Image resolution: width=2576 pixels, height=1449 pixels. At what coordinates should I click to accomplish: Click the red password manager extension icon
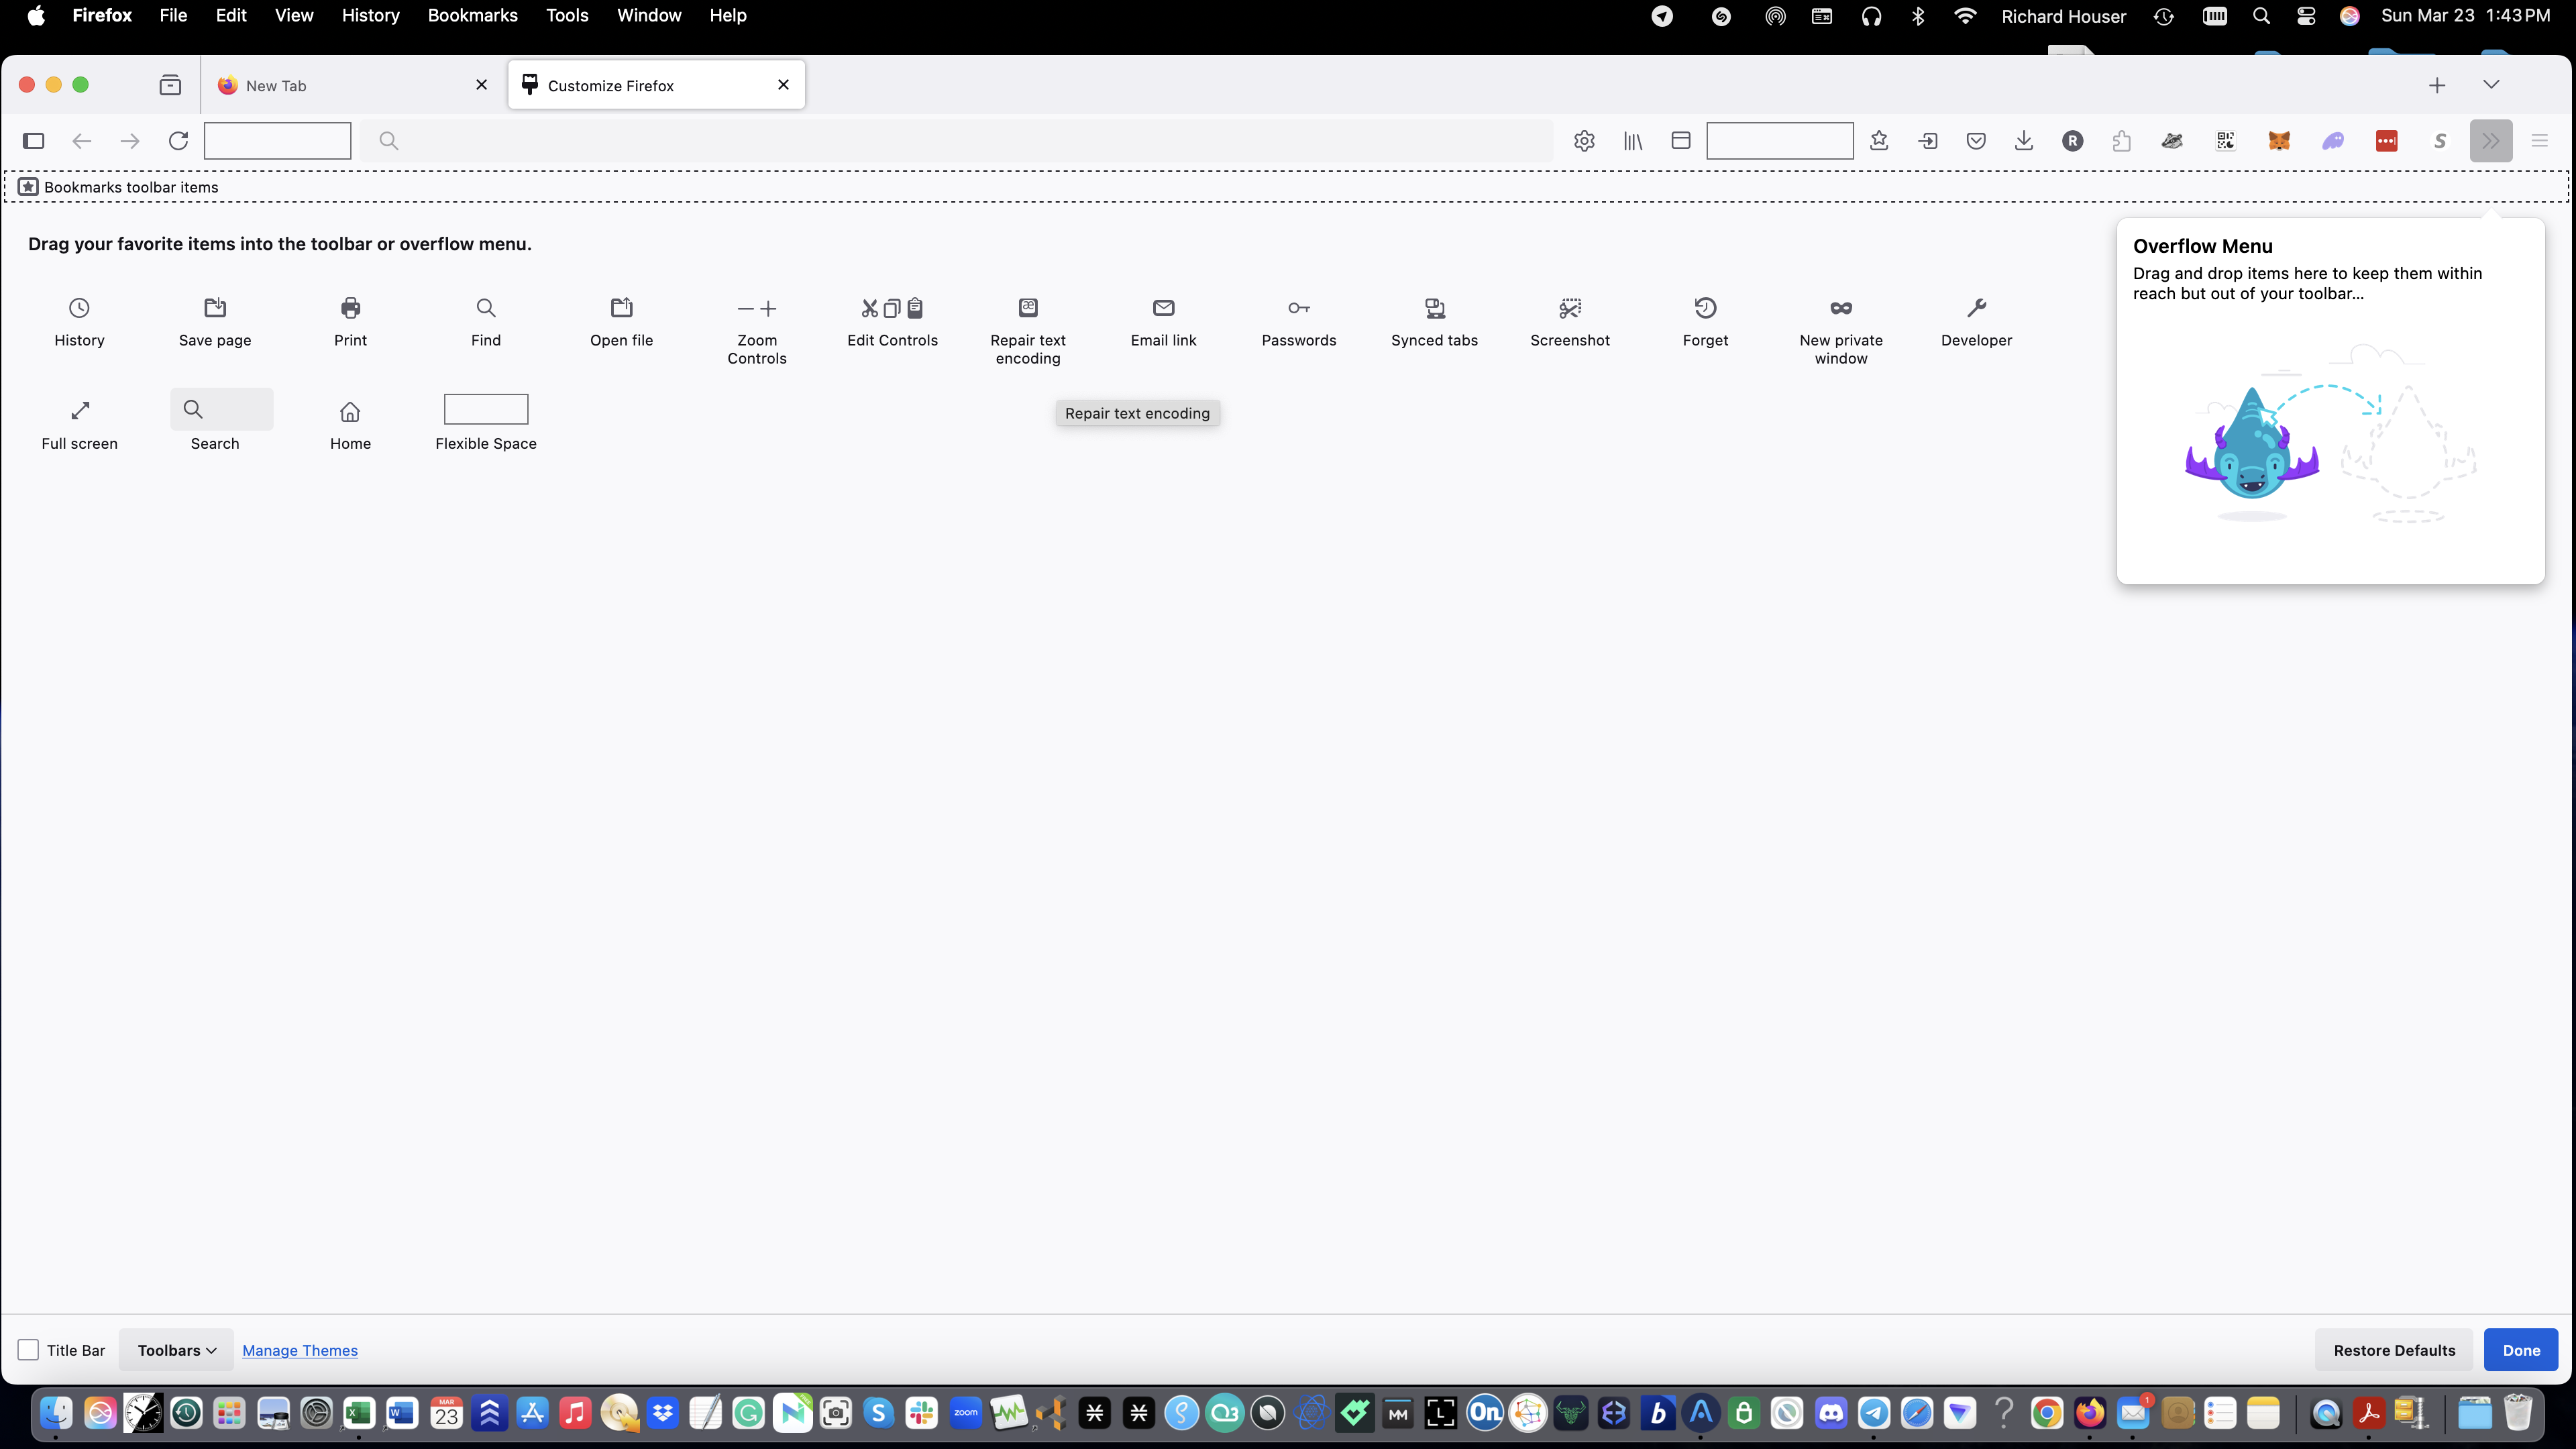pos(2387,141)
